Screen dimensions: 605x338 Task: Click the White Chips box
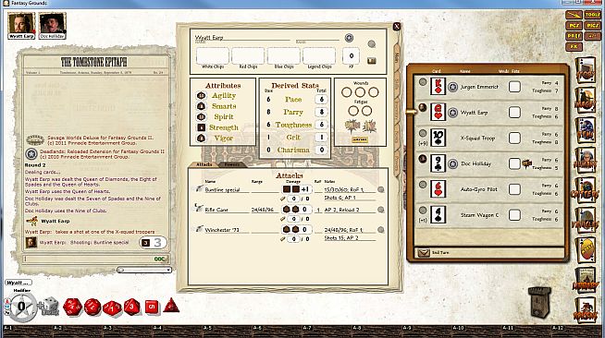(213, 55)
